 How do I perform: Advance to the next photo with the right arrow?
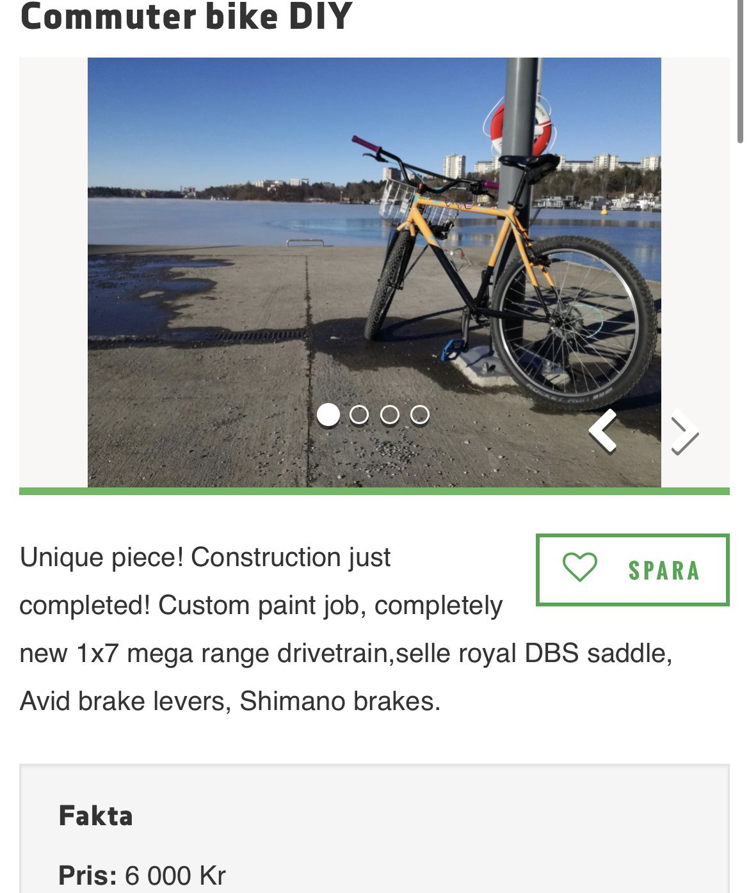coord(684,435)
